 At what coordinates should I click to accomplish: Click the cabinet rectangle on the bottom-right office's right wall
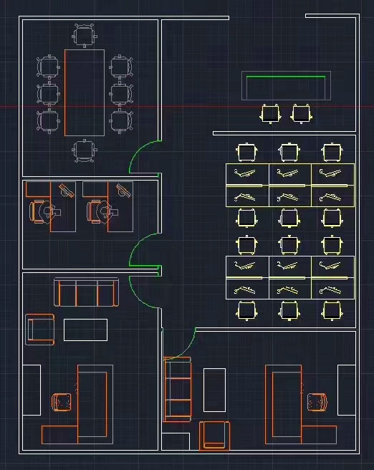tap(347, 390)
